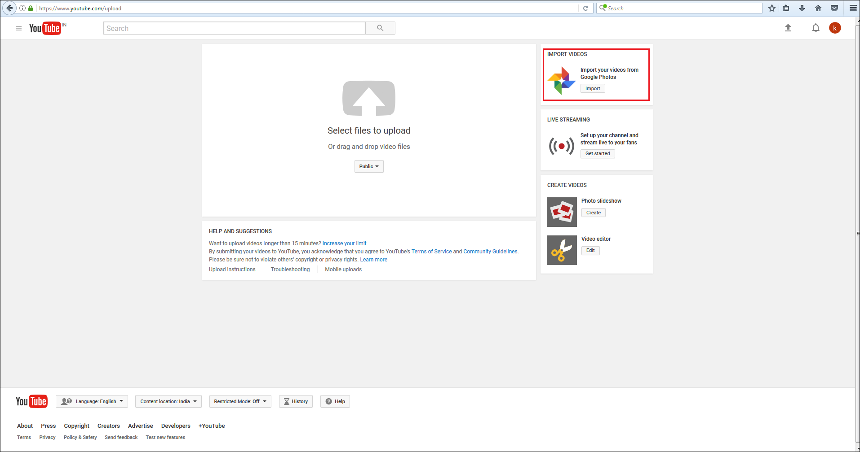Click the Photo slideshow icon

tap(562, 212)
